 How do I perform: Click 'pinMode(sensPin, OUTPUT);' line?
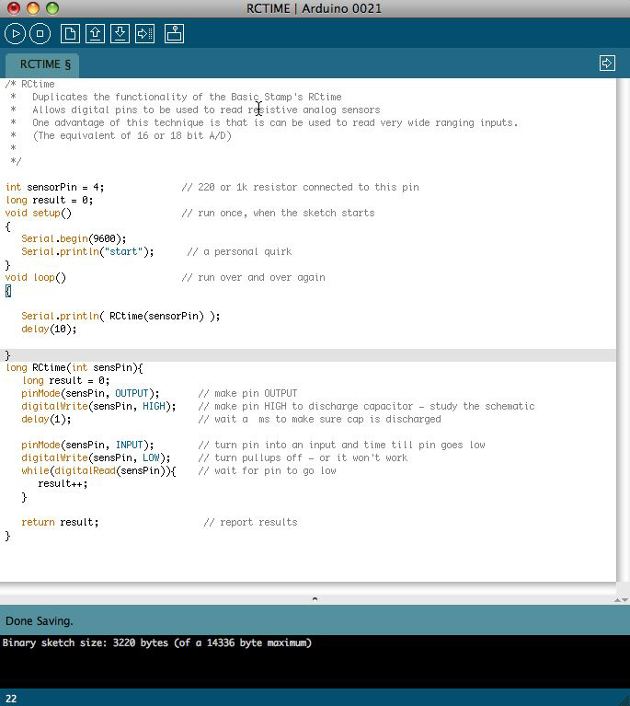90,394
